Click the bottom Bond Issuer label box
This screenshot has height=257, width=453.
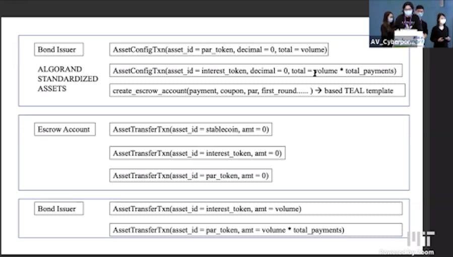(x=59, y=209)
